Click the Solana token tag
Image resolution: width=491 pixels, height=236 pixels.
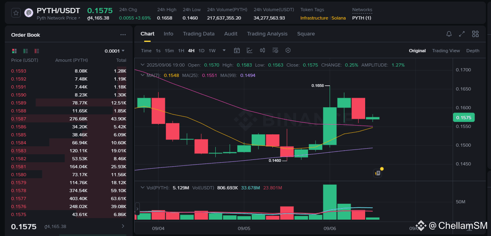pyautogui.click(x=339, y=18)
